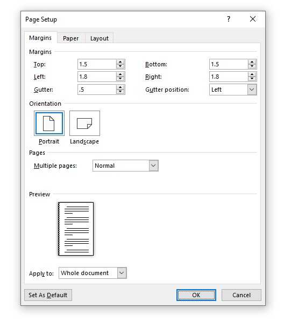Viewport: 284px width, 322px height.
Task: Increase the Left margin with up arrow
Action: pyautogui.click(x=120, y=74)
